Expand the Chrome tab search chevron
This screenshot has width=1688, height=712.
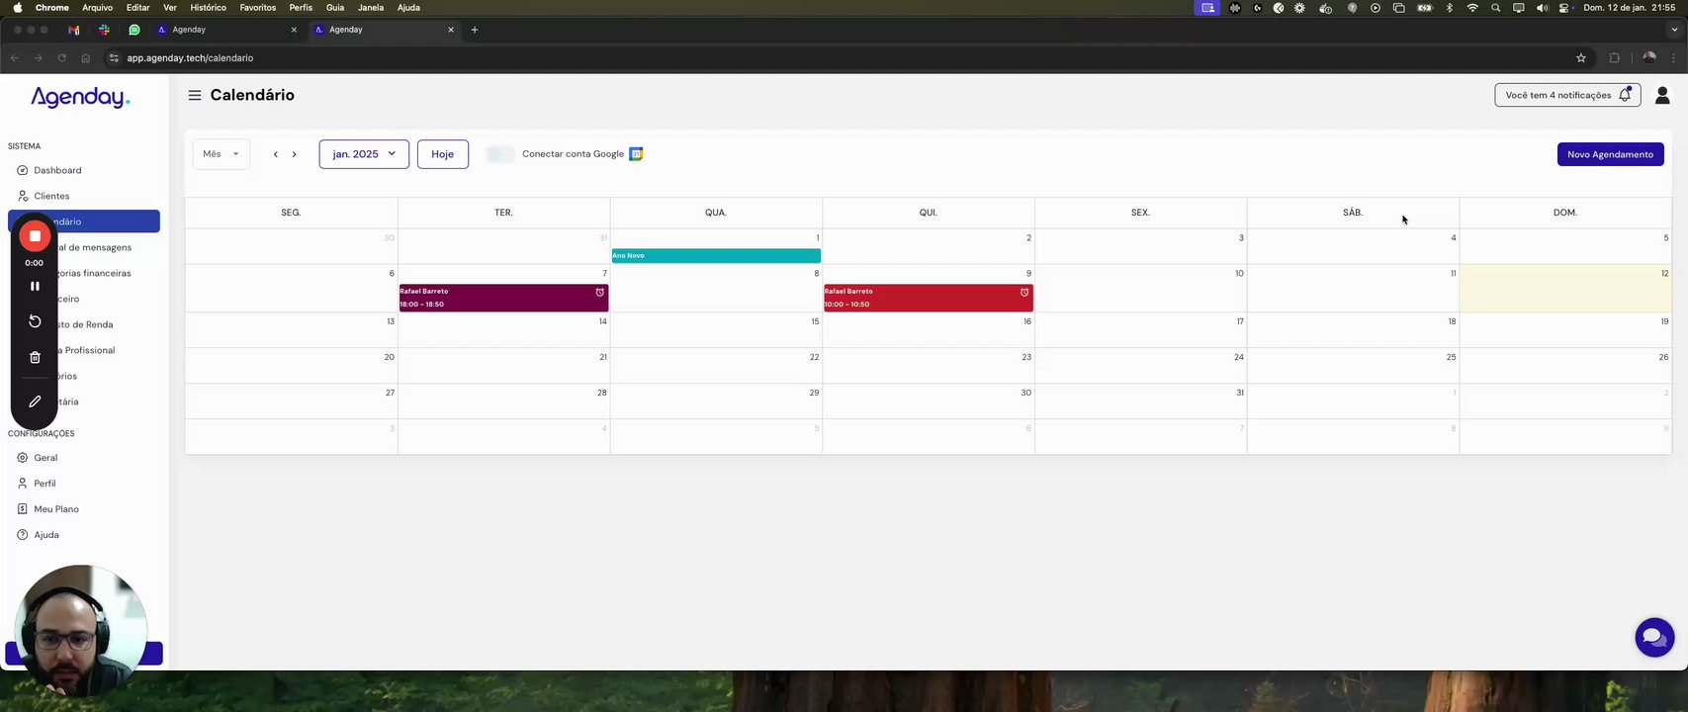(x=1674, y=30)
